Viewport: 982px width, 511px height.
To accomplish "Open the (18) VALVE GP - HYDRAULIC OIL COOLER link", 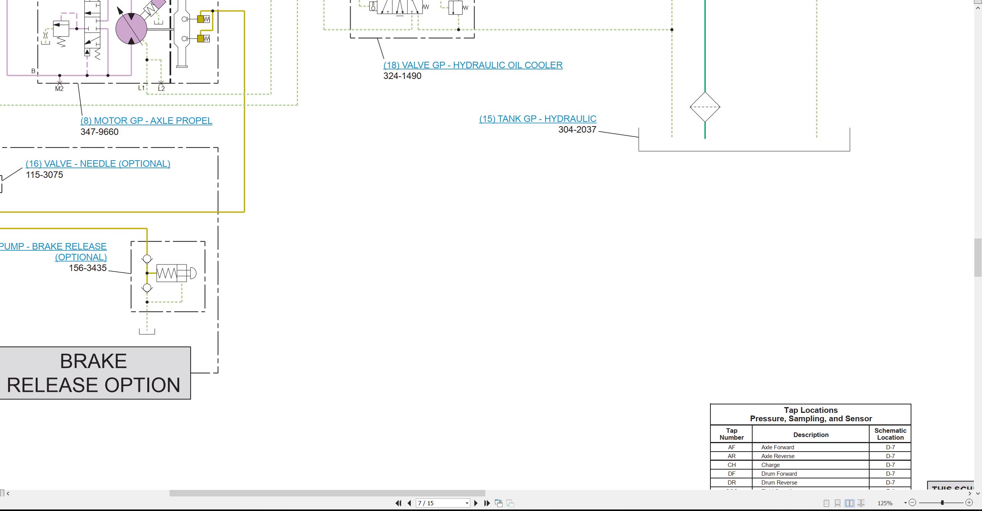I will (473, 65).
